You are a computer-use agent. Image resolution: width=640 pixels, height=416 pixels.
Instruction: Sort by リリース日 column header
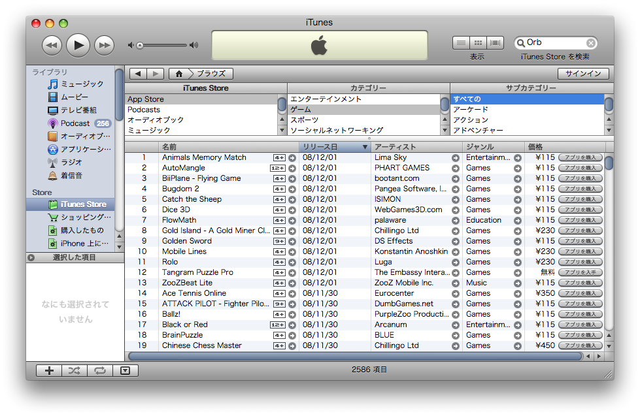click(x=335, y=147)
